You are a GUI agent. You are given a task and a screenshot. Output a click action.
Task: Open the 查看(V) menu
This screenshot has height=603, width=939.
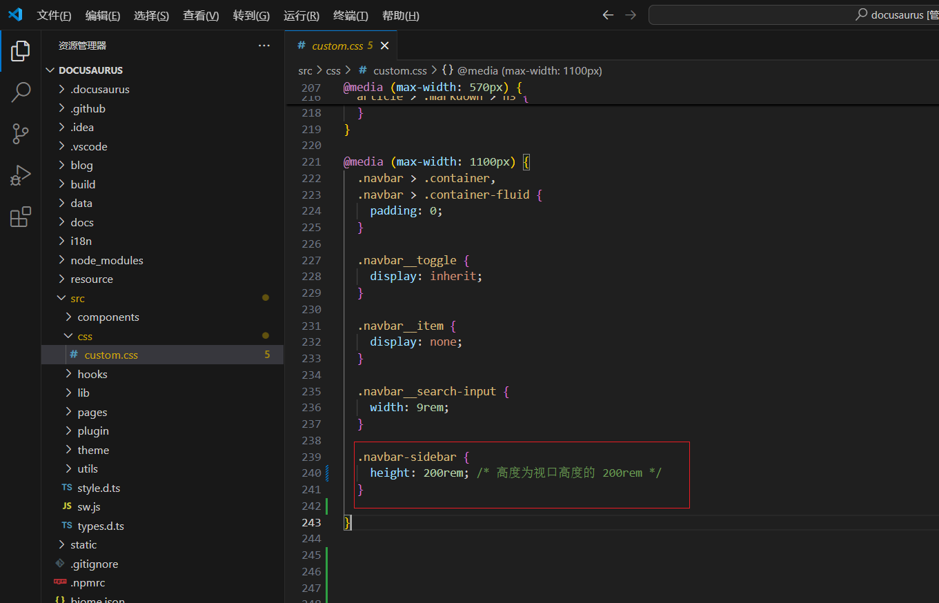(201, 15)
